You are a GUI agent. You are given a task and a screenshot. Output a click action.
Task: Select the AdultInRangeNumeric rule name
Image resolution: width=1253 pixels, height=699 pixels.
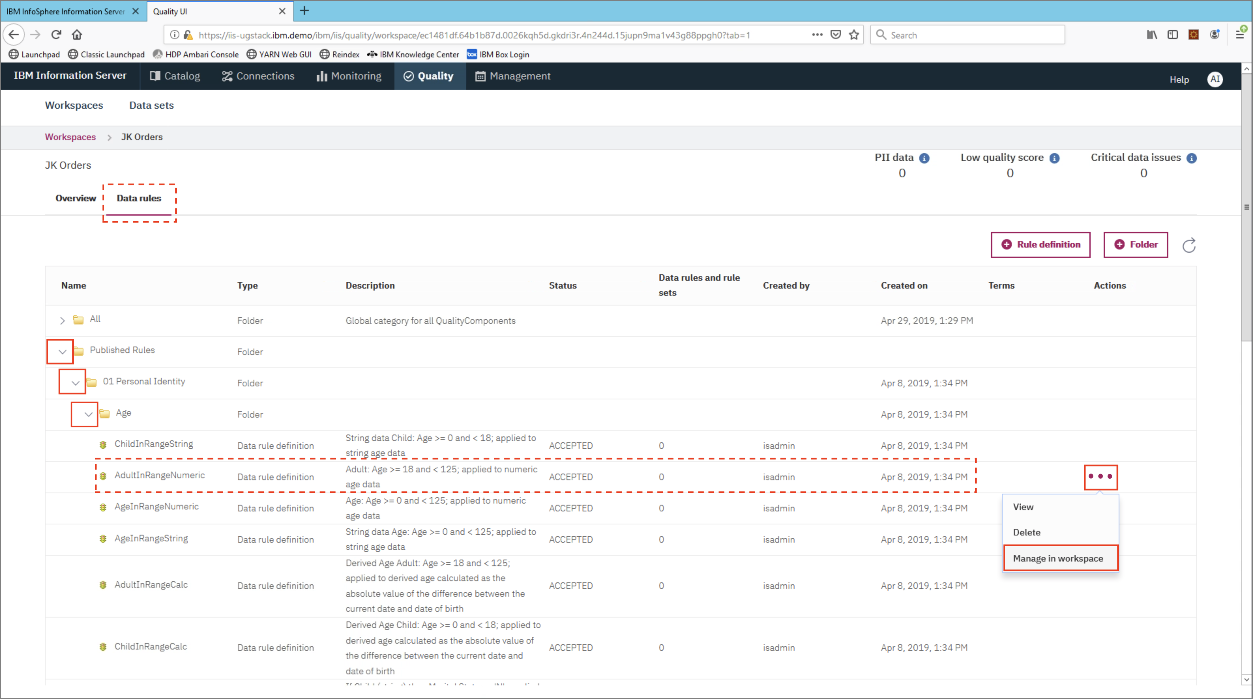point(159,475)
